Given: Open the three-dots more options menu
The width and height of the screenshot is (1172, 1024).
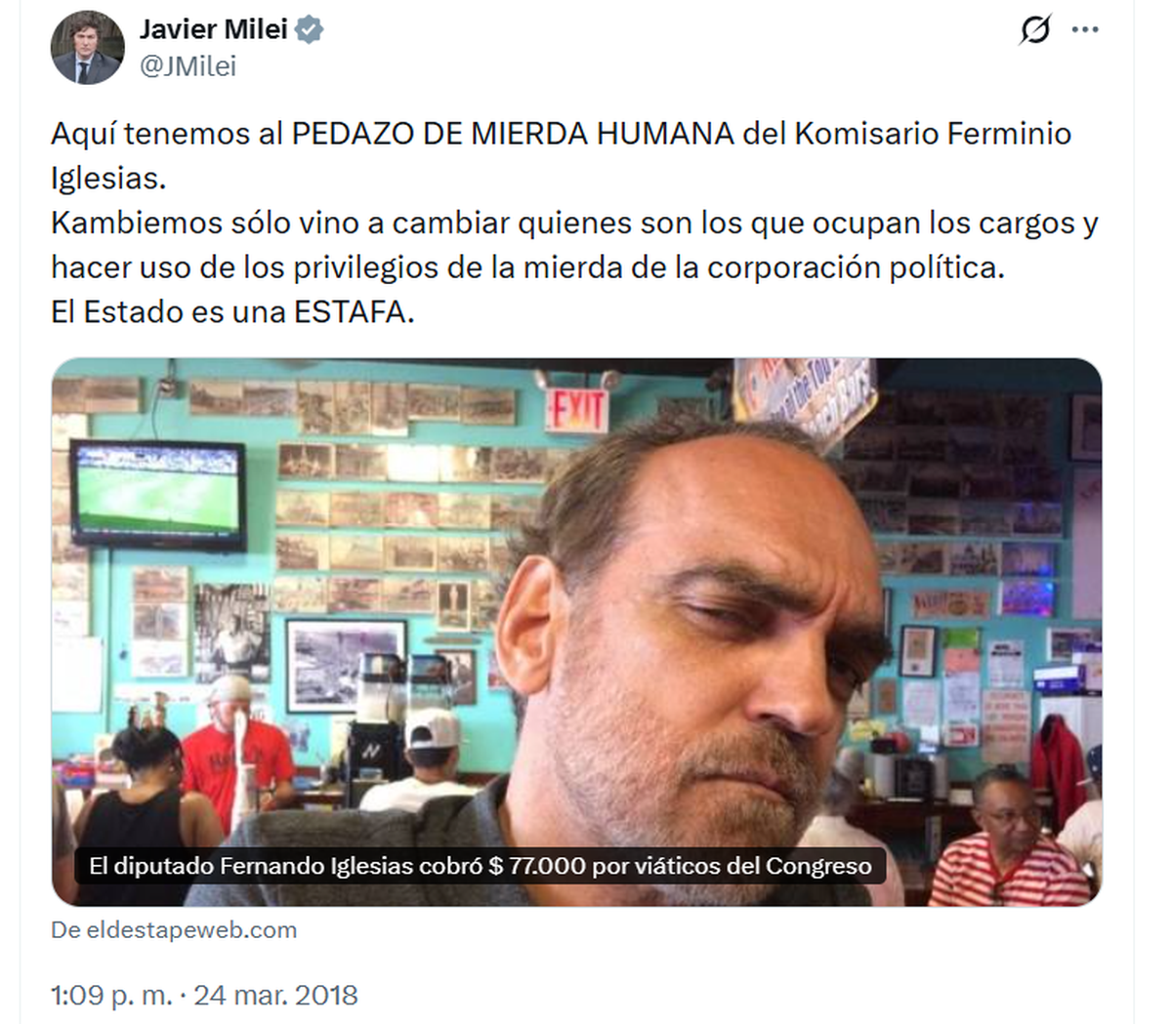Looking at the screenshot, I should [x=1085, y=30].
